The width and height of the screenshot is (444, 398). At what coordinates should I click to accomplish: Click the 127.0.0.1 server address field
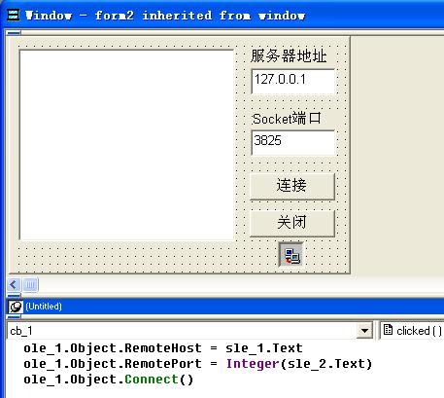coord(292,81)
